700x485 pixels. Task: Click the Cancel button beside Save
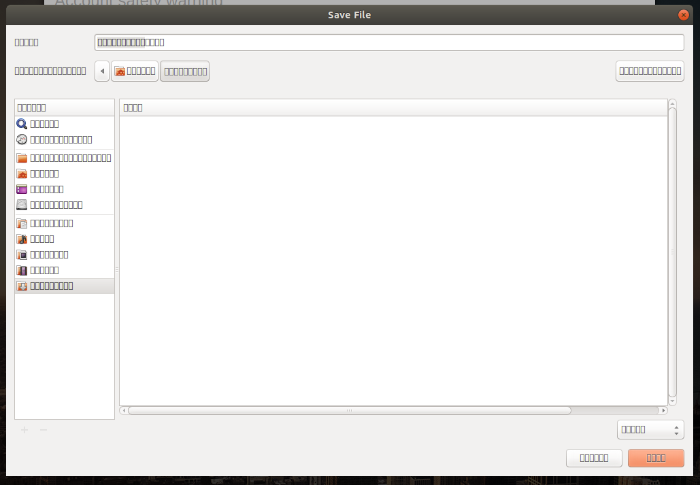[x=594, y=458]
